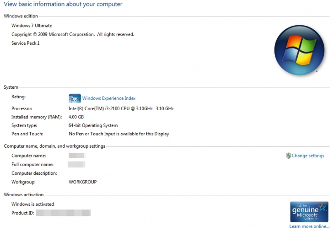Click the Windows is activated text
The width and height of the screenshot is (333, 231).
click(x=33, y=204)
